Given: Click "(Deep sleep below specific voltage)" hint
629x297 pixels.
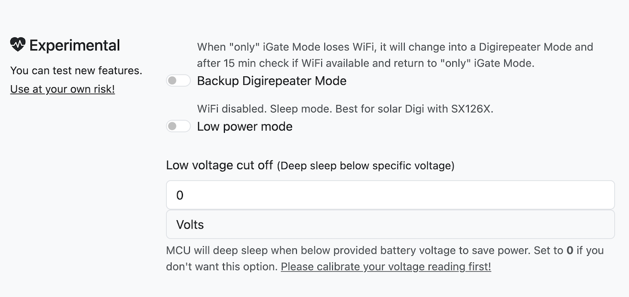Looking at the screenshot, I should click(x=365, y=166).
